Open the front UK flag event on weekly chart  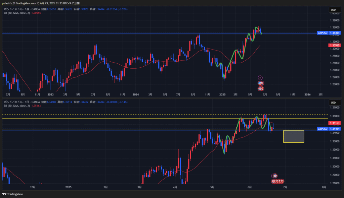click(260, 88)
